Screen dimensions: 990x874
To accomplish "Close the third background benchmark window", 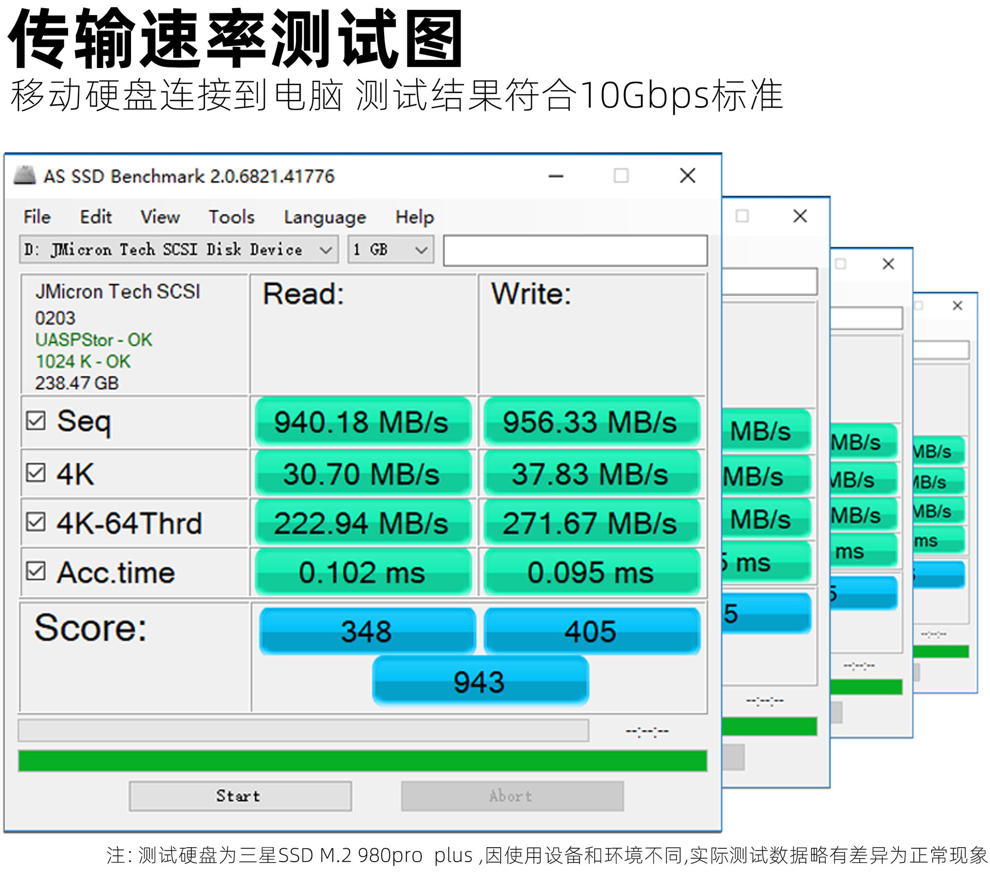I will click(888, 264).
